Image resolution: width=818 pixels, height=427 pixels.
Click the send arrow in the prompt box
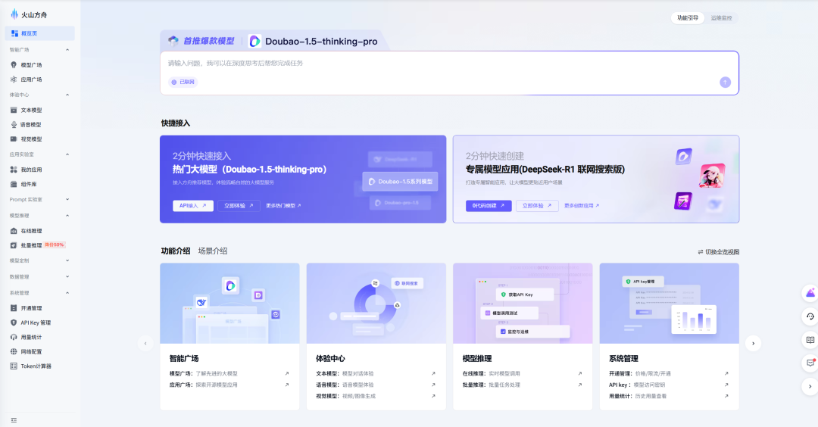click(725, 83)
